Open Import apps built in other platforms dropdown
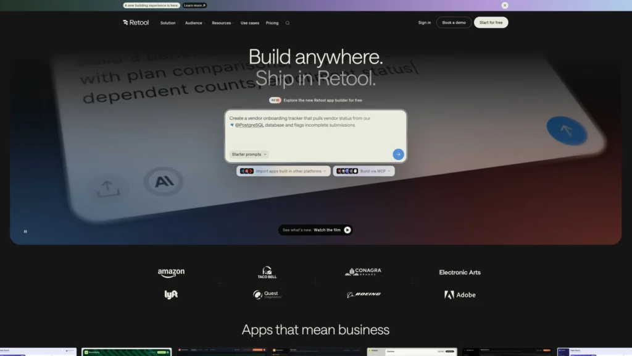Screen dimensions: 632x356 click(283, 171)
